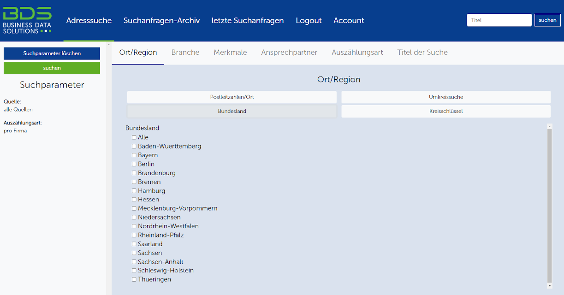Click the green suchen button in sidebar
564x295 pixels.
pyautogui.click(x=52, y=68)
